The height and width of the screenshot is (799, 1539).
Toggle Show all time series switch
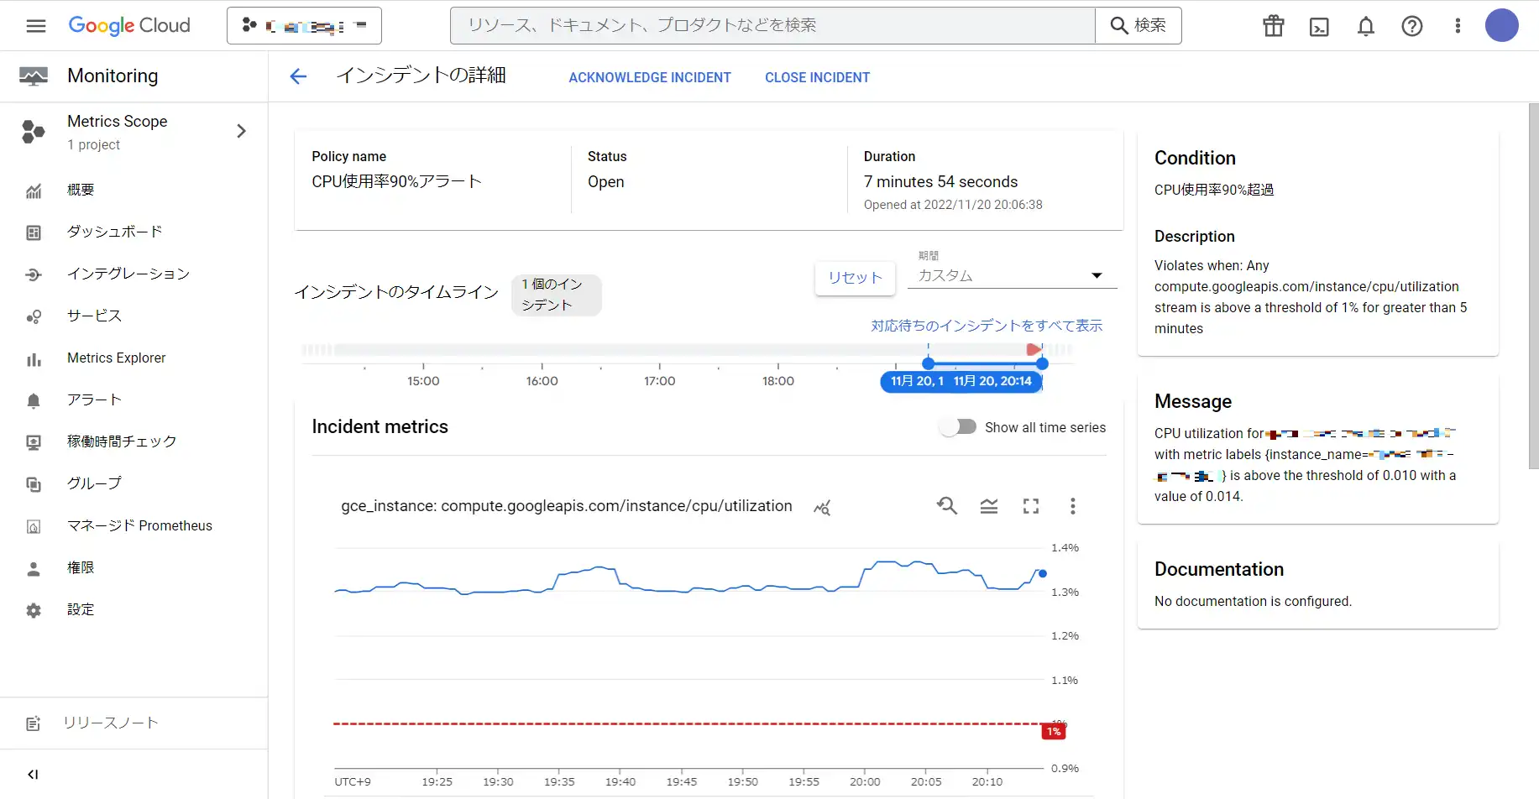(958, 427)
